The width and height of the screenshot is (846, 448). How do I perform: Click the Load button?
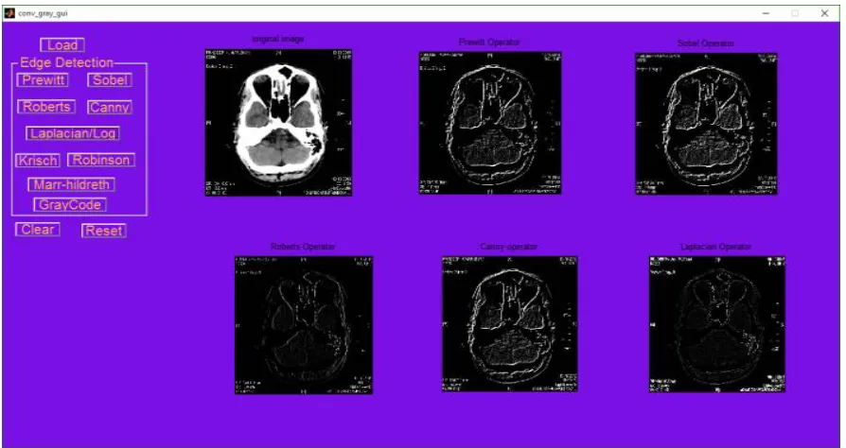tap(62, 44)
